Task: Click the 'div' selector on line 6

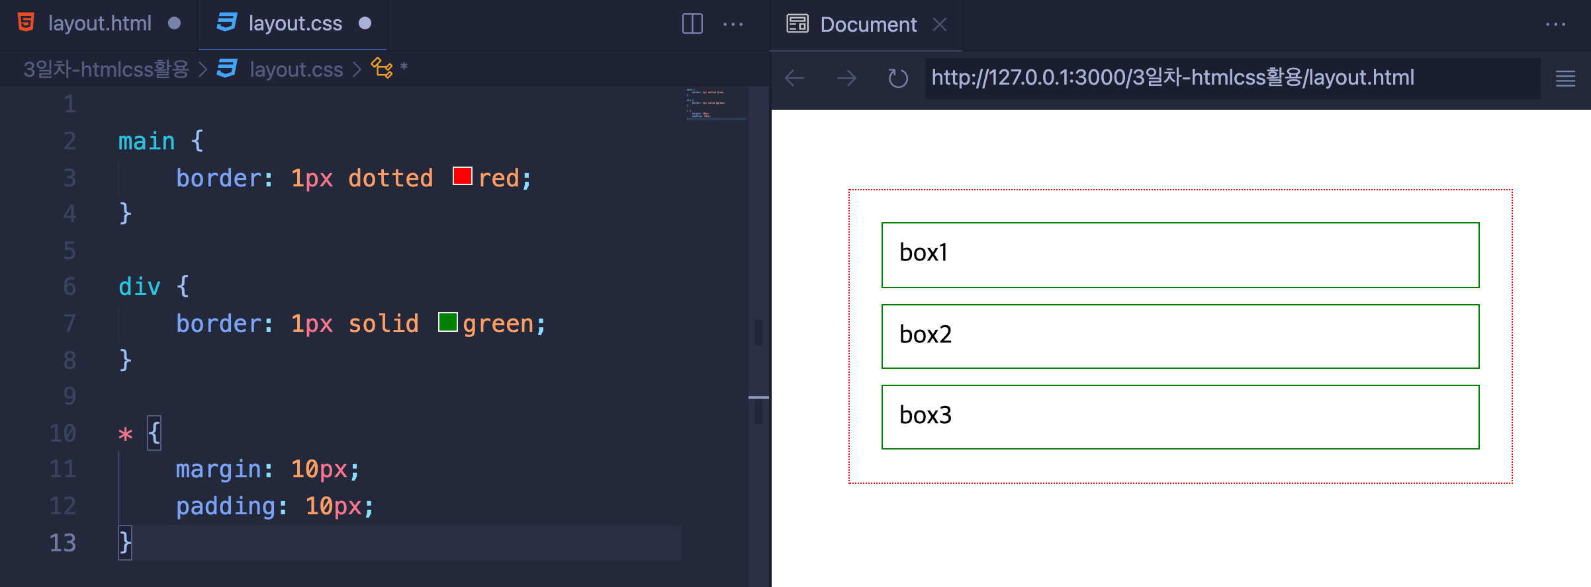Action: click(139, 287)
